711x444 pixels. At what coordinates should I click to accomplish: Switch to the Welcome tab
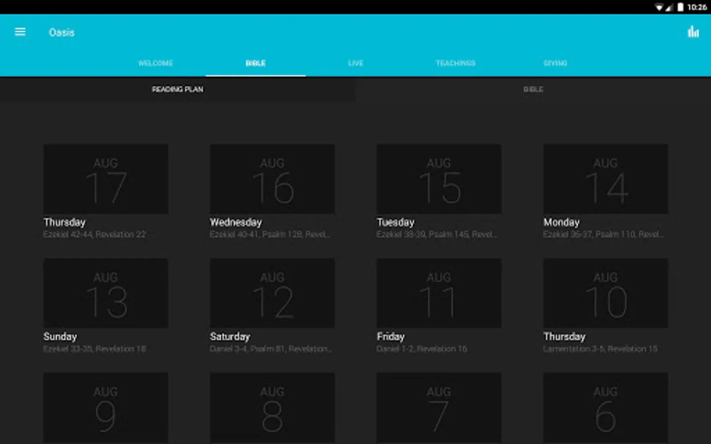[x=156, y=63]
